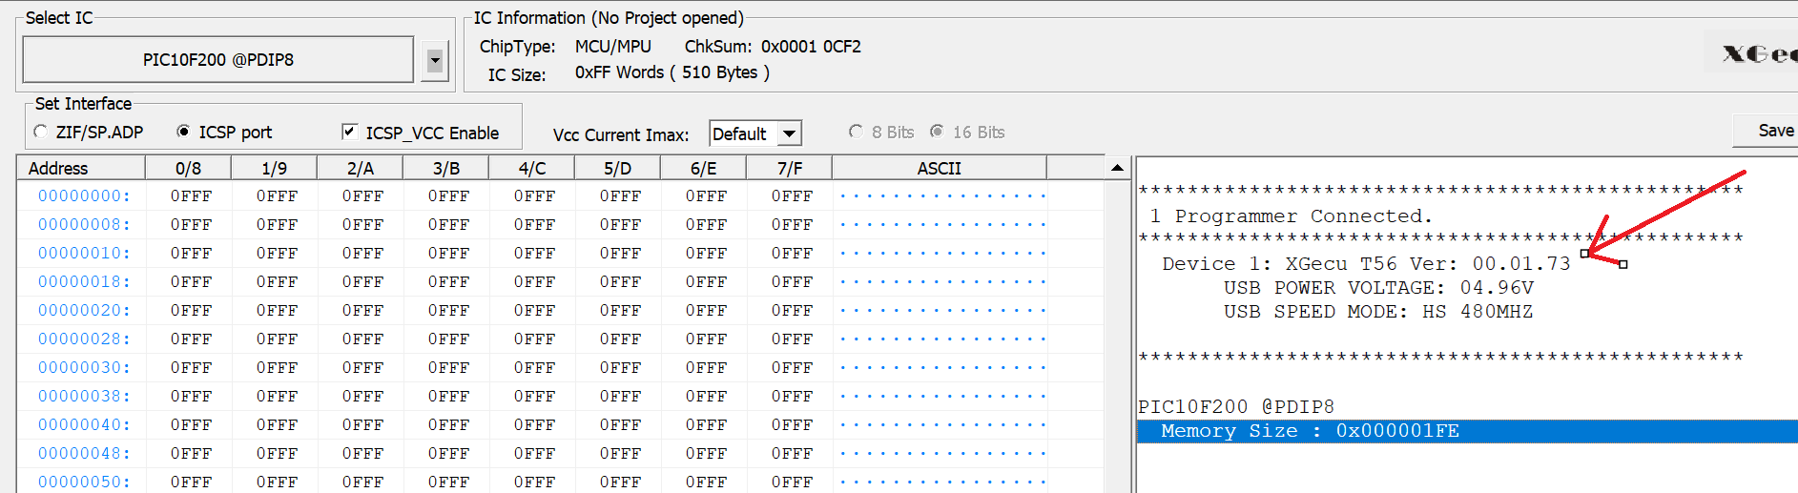Viewport: 1798px width, 493px height.
Task: Click the 0/8 column header
Action: pyautogui.click(x=188, y=168)
